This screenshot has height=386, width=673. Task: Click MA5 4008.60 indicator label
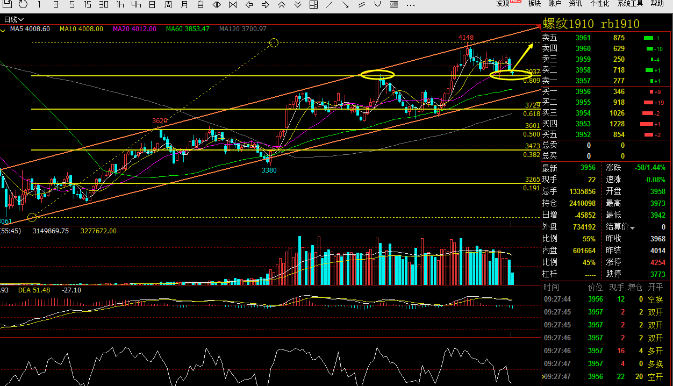[30, 29]
